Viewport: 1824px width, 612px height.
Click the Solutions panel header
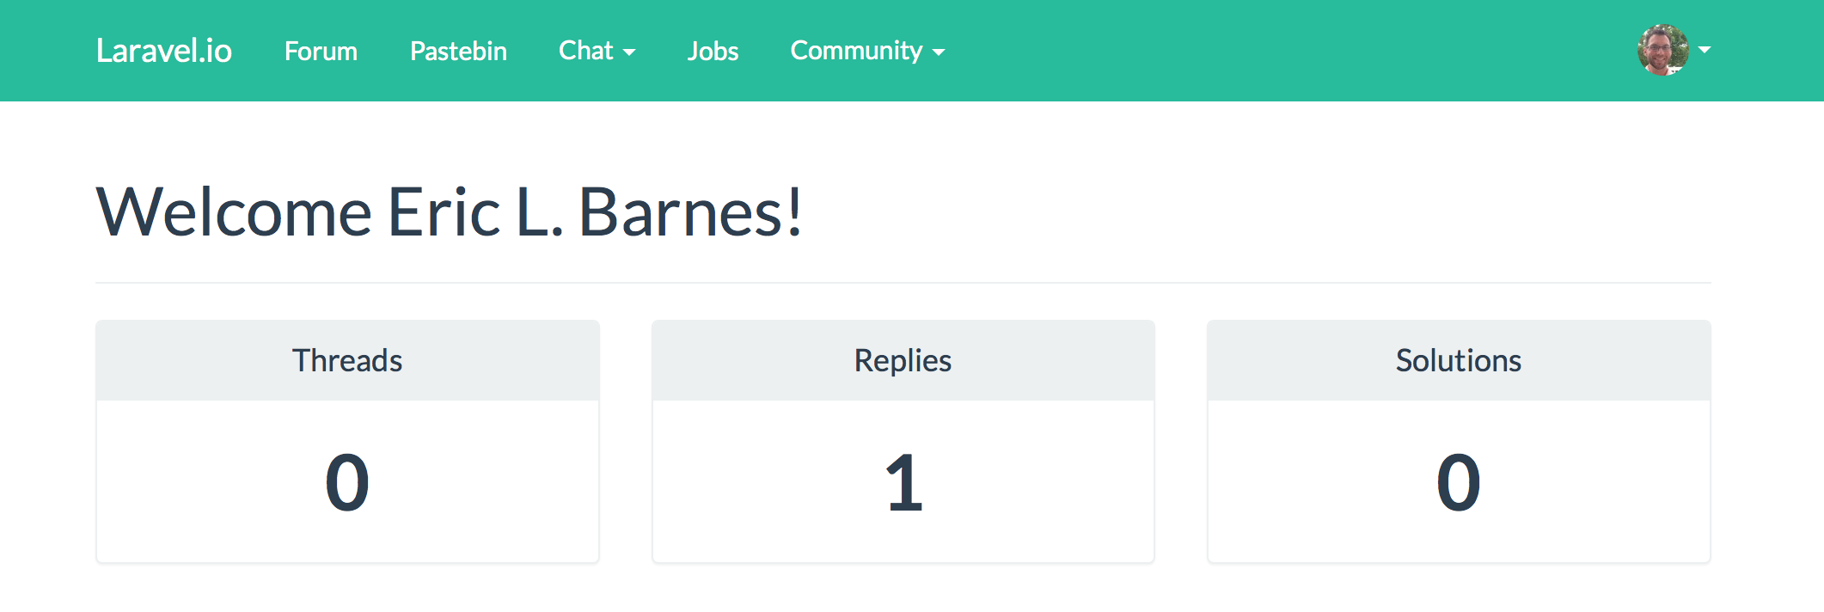click(1459, 360)
